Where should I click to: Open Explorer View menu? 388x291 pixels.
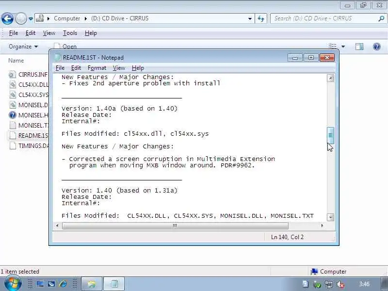(x=49, y=33)
